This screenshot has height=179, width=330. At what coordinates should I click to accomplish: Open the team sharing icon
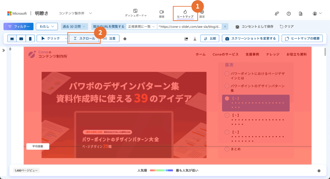coord(277,13)
